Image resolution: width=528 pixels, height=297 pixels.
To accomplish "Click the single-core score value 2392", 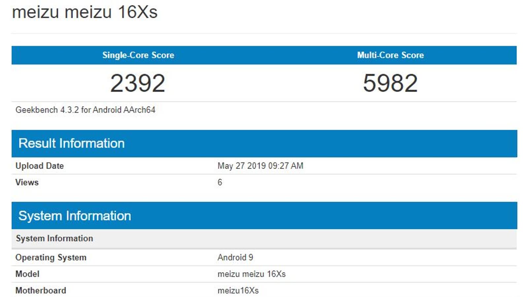I will click(138, 83).
